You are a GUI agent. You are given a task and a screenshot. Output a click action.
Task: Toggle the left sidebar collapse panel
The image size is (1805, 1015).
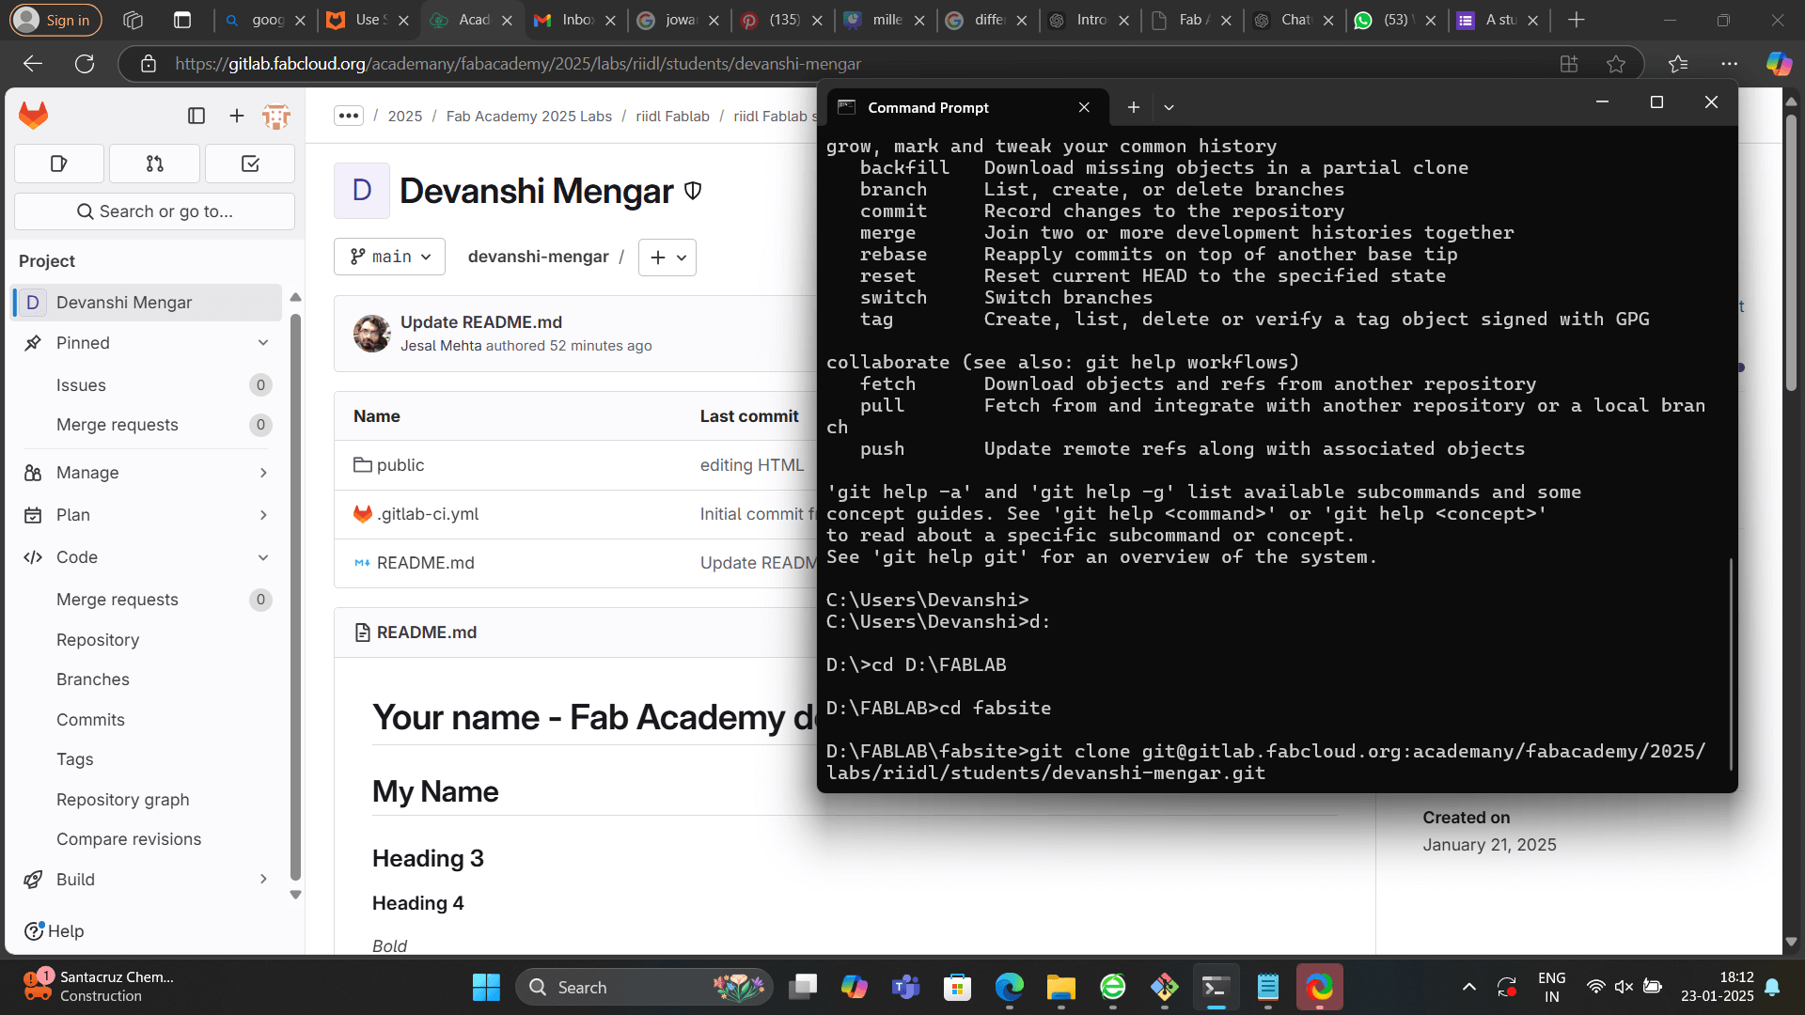(x=196, y=116)
